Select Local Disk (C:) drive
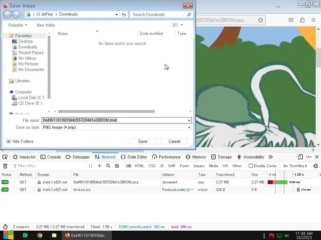This screenshot has height=240, width=321. [31, 97]
